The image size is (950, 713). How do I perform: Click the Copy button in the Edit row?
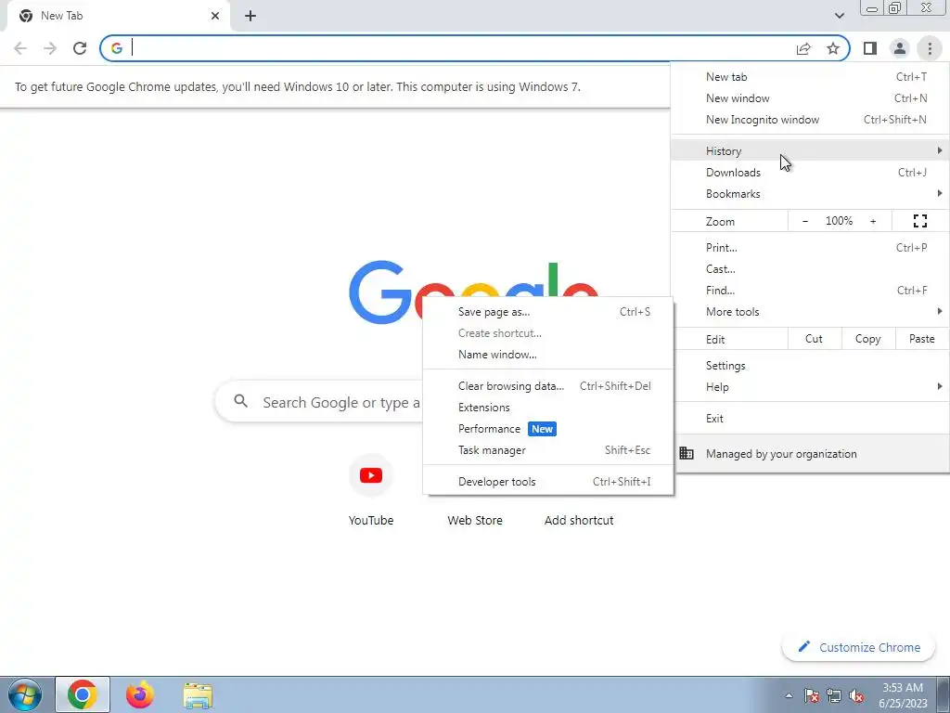click(867, 339)
